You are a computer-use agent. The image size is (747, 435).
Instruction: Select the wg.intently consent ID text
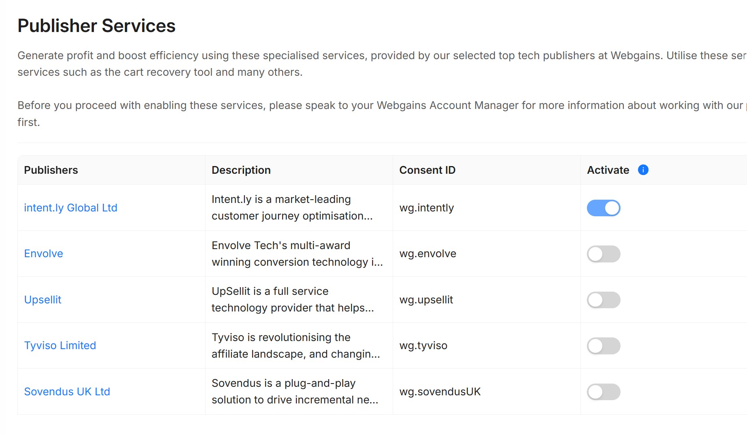[426, 208]
